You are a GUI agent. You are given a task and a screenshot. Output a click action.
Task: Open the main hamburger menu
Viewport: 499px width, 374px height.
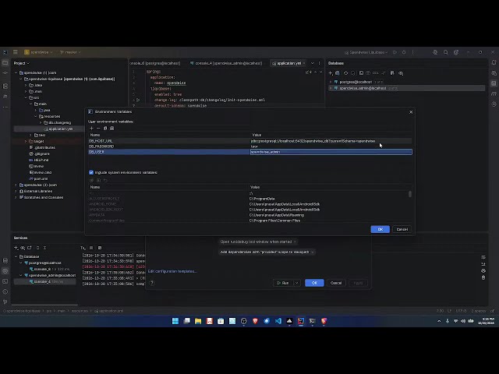point(16,52)
